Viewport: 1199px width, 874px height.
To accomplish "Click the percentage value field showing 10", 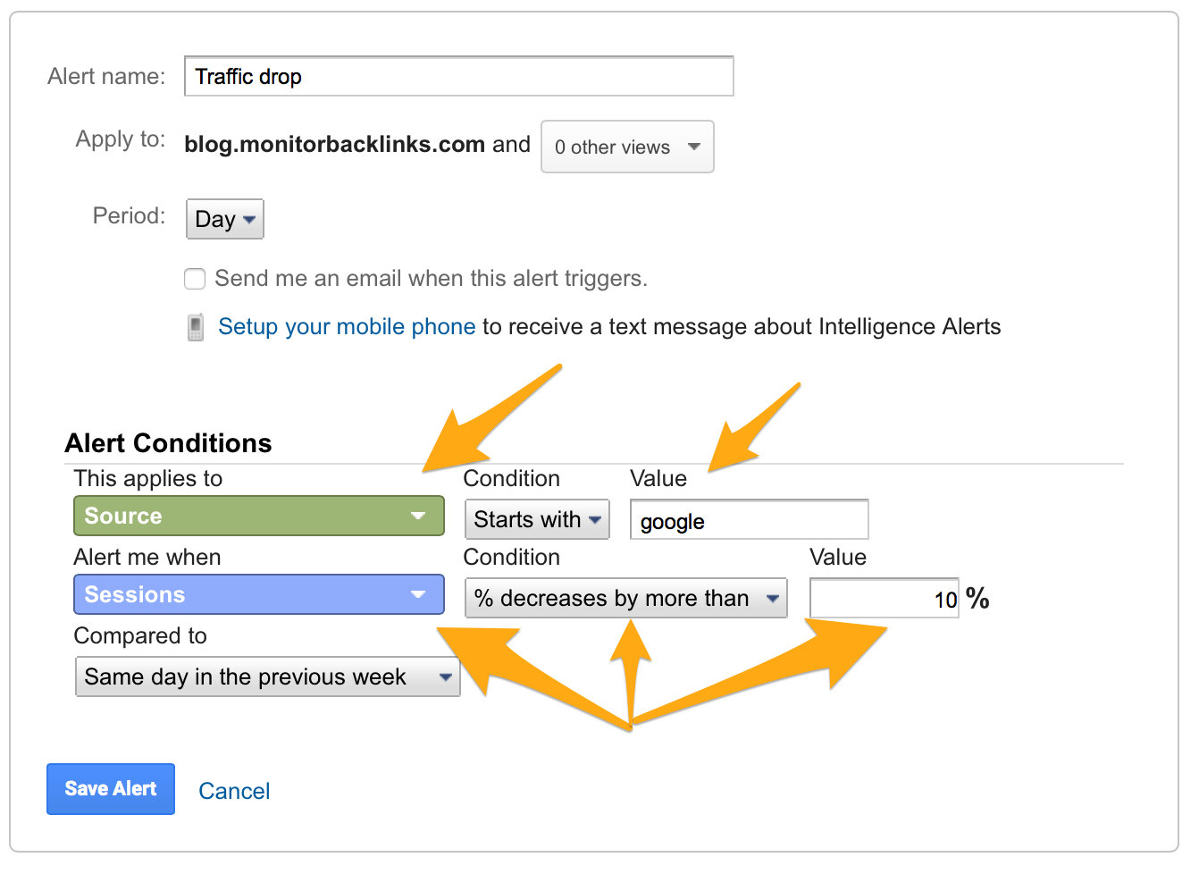I will click(885, 598).
